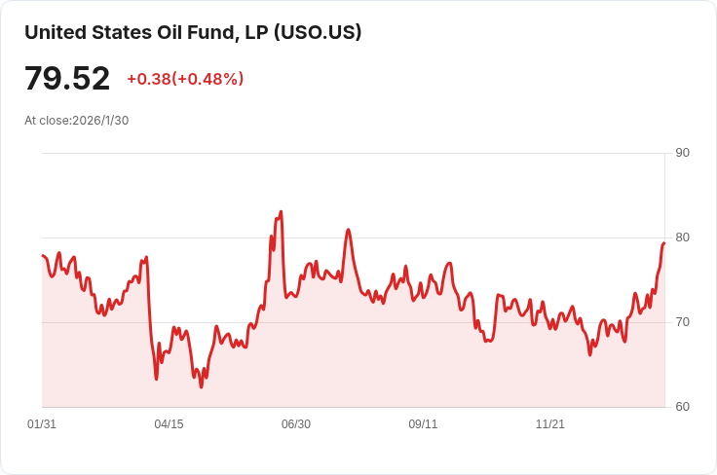This screenshot has width=717, height=475.
Task: Click the At close date text
Action: (76, 121)
